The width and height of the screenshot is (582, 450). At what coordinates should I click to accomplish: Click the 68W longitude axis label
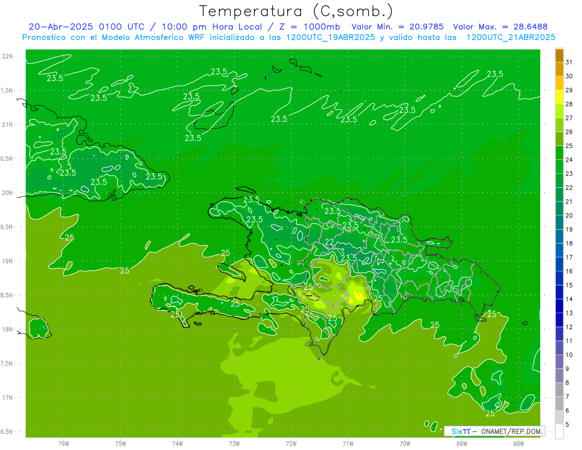pos(518,443)
